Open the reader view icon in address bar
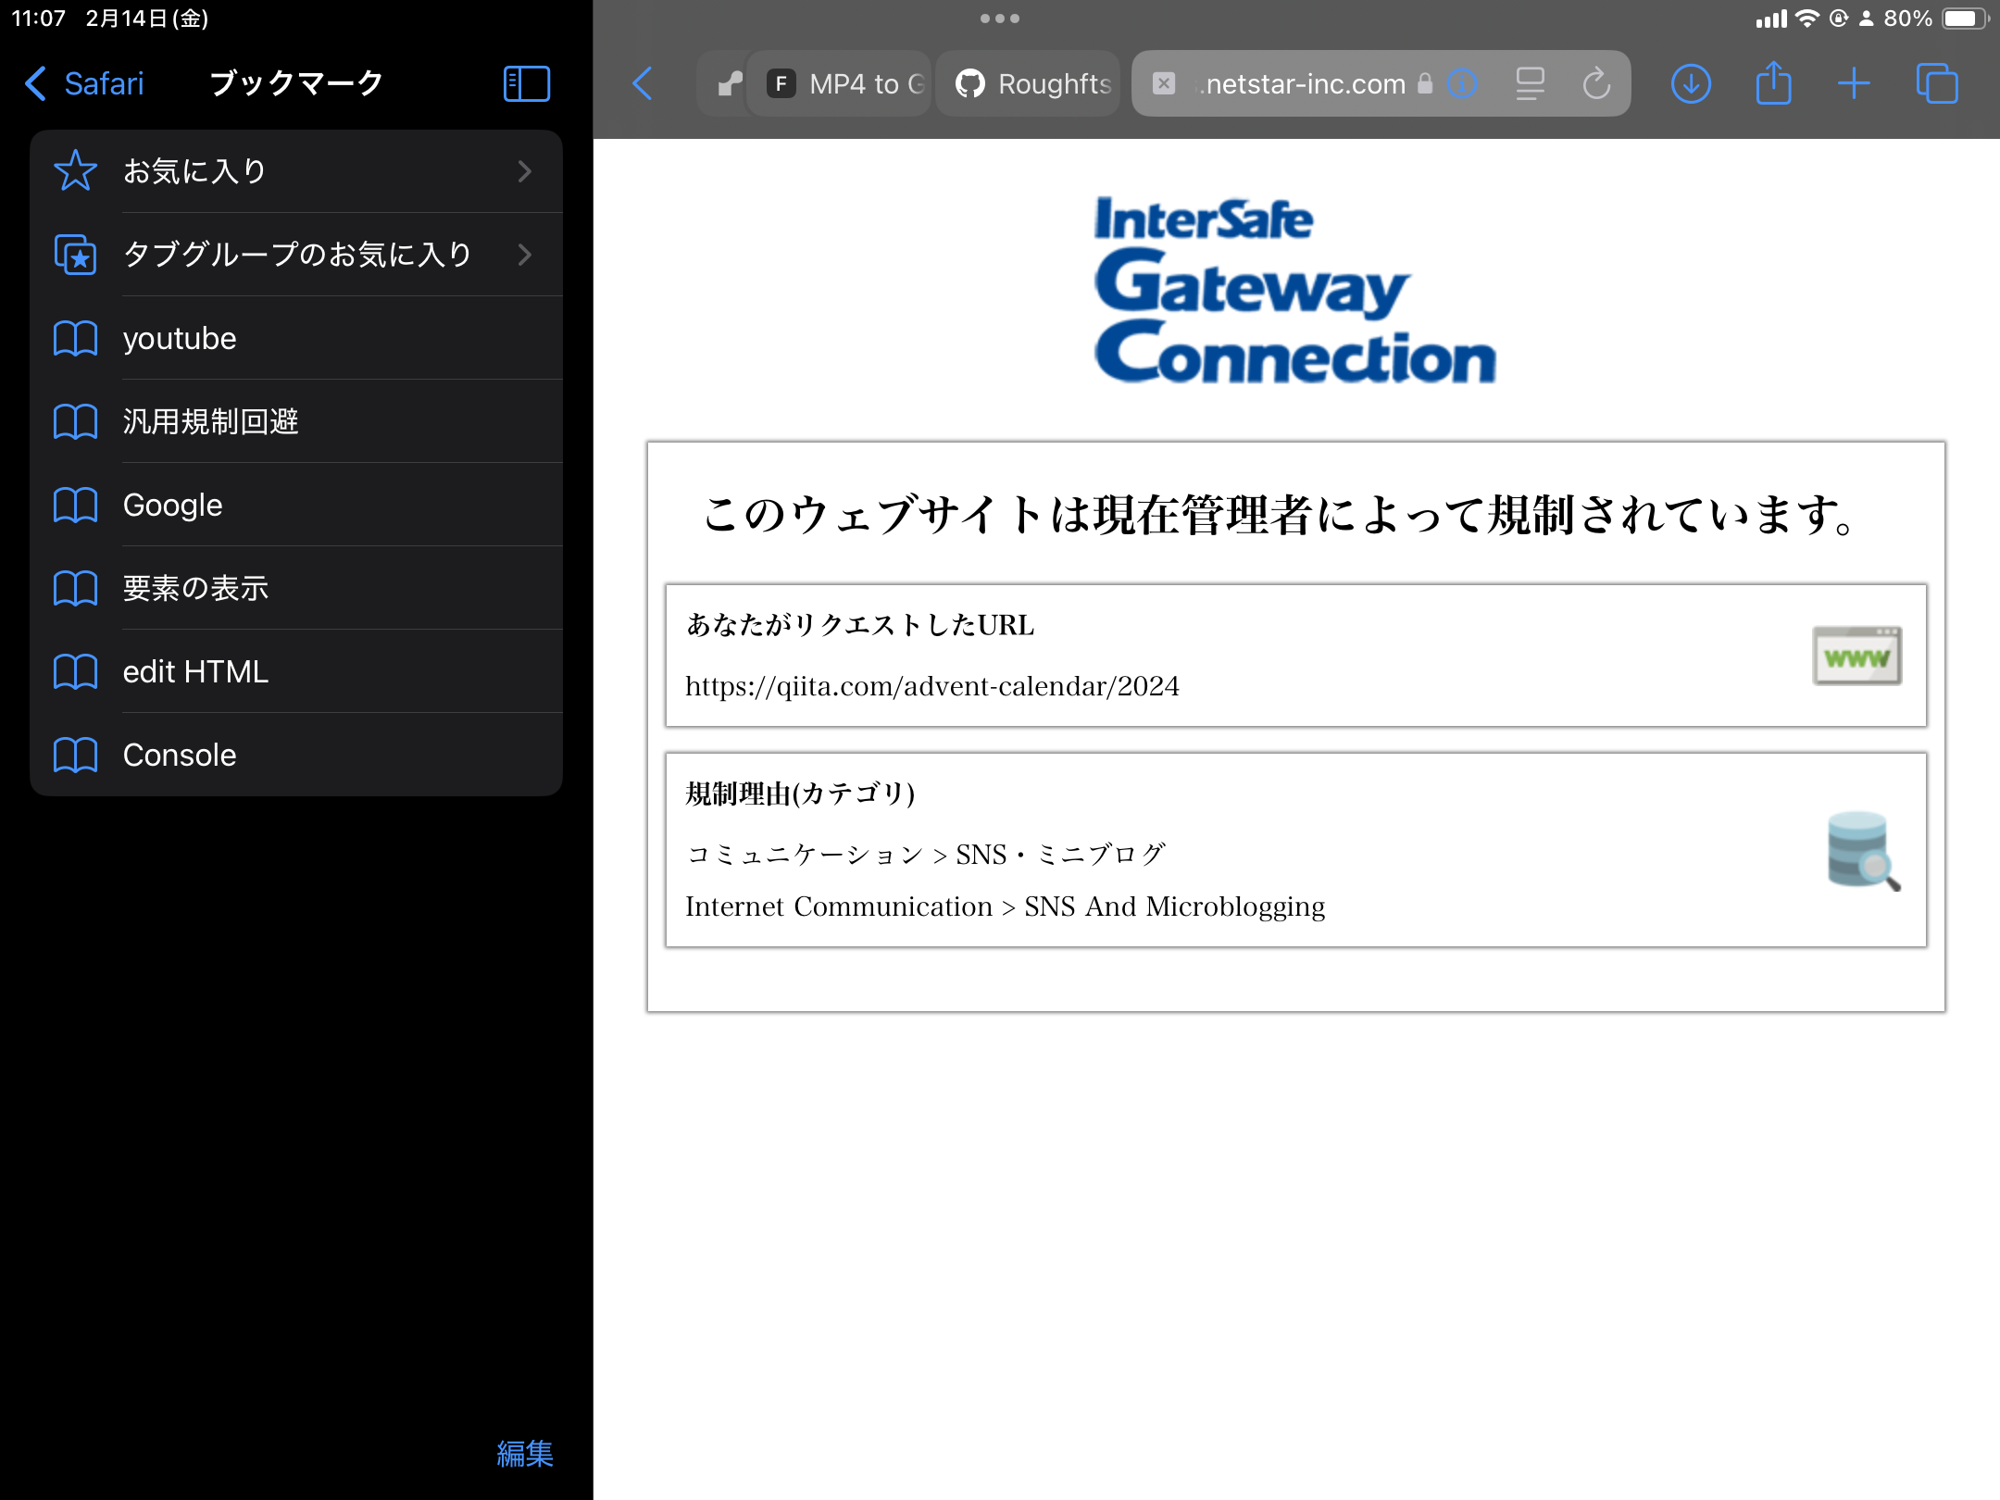The height and width of the screenshot is (1500, 2000). pos(1530,83)
